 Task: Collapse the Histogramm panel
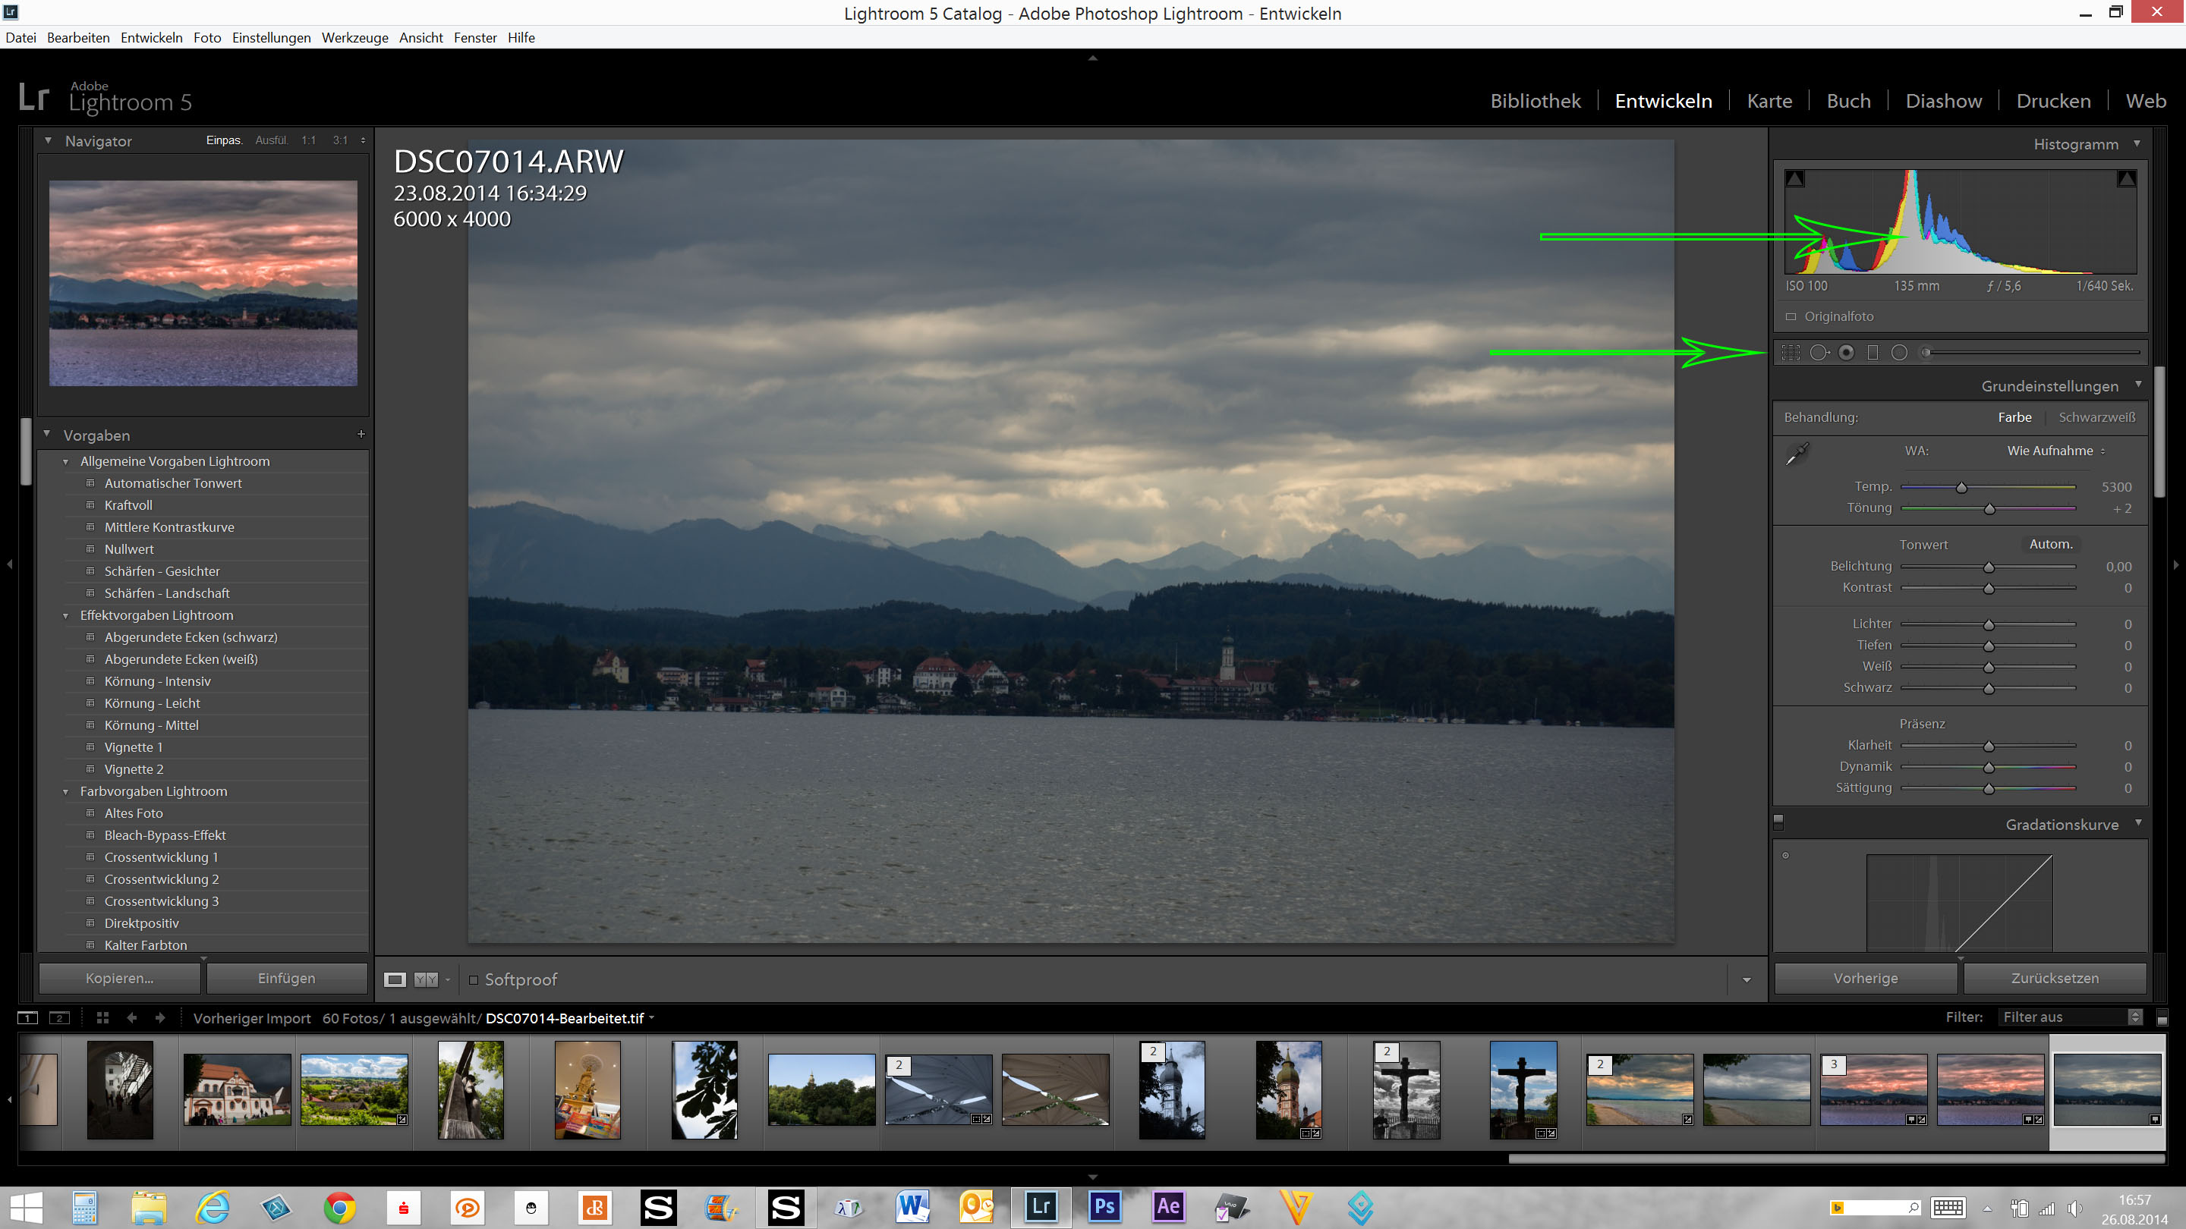tap(2137, 143)
